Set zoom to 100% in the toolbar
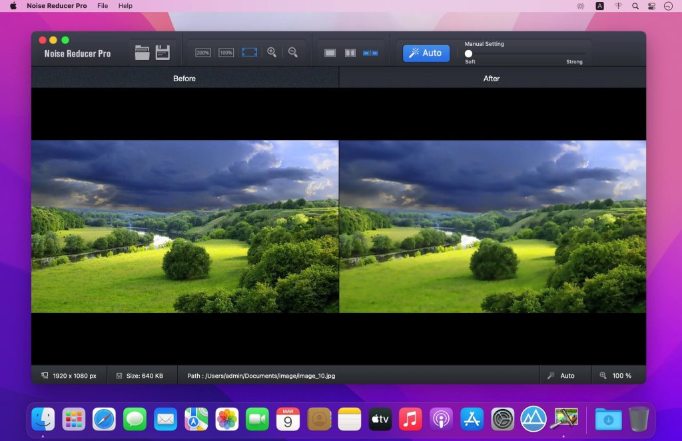The image size is (682, 441). (226, 53)
